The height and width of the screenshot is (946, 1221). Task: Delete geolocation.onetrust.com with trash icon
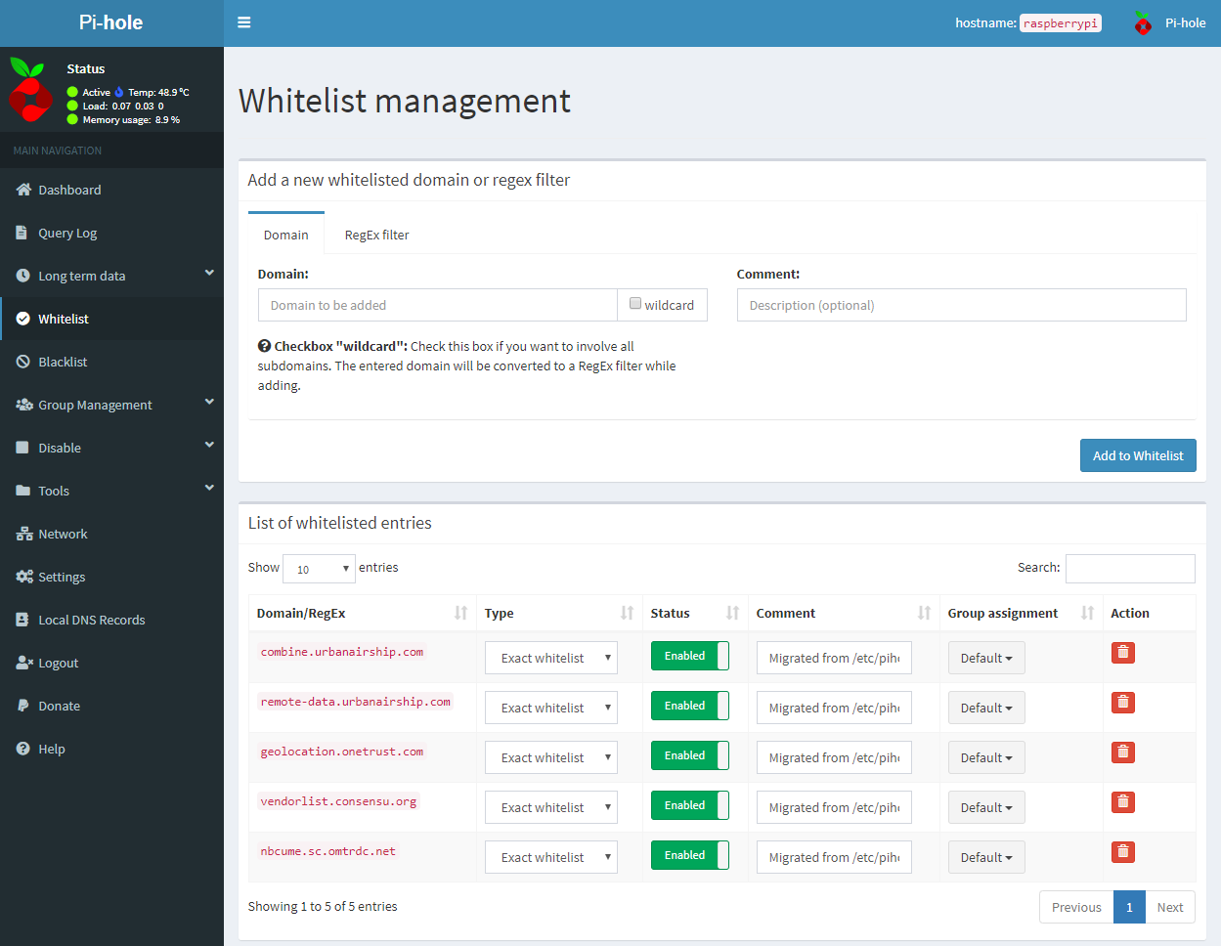coord(1123,752)
